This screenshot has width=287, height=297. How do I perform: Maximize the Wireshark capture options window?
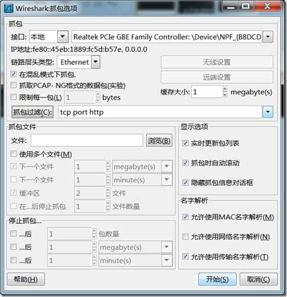(x=246, y=6)
